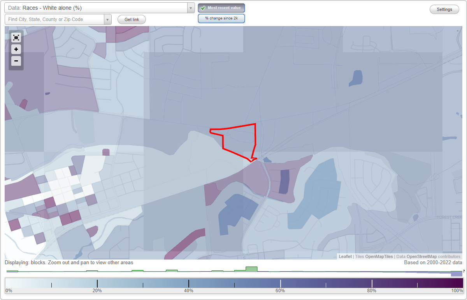The width and height of the screenshot is (467, 300).
Task: Click the 0% label on legend
Action: point(9,291)
